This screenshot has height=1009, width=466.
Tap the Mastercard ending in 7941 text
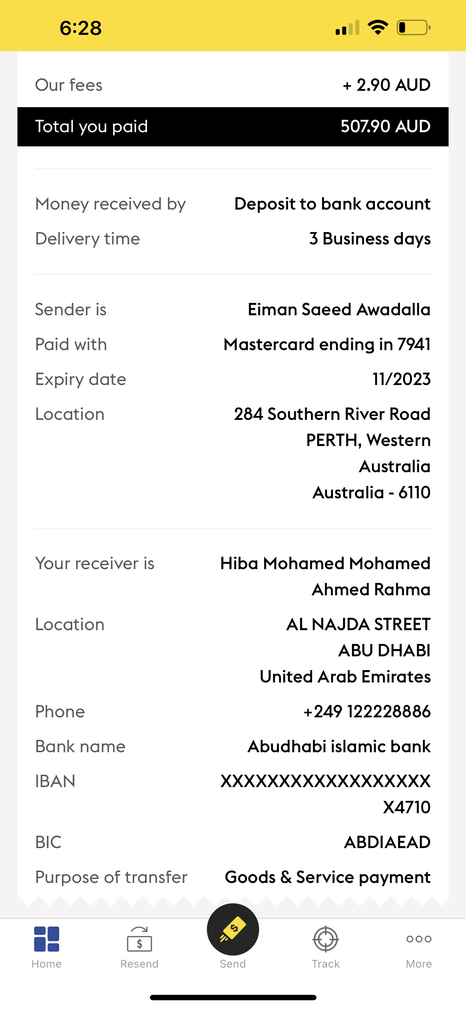(327, 344)
